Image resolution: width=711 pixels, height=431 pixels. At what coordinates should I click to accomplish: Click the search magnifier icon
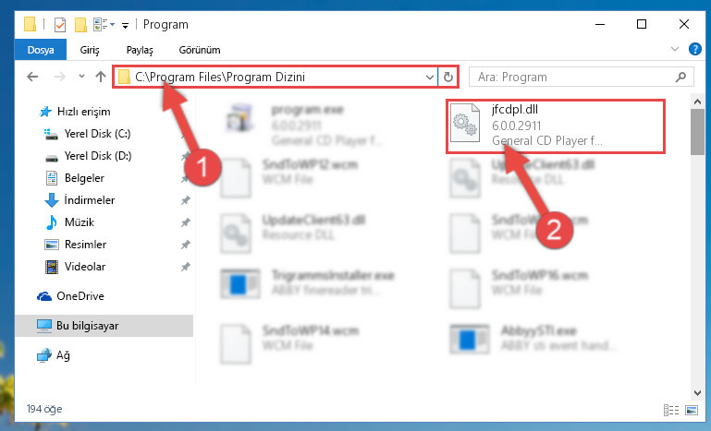click(x=680, y=78)
